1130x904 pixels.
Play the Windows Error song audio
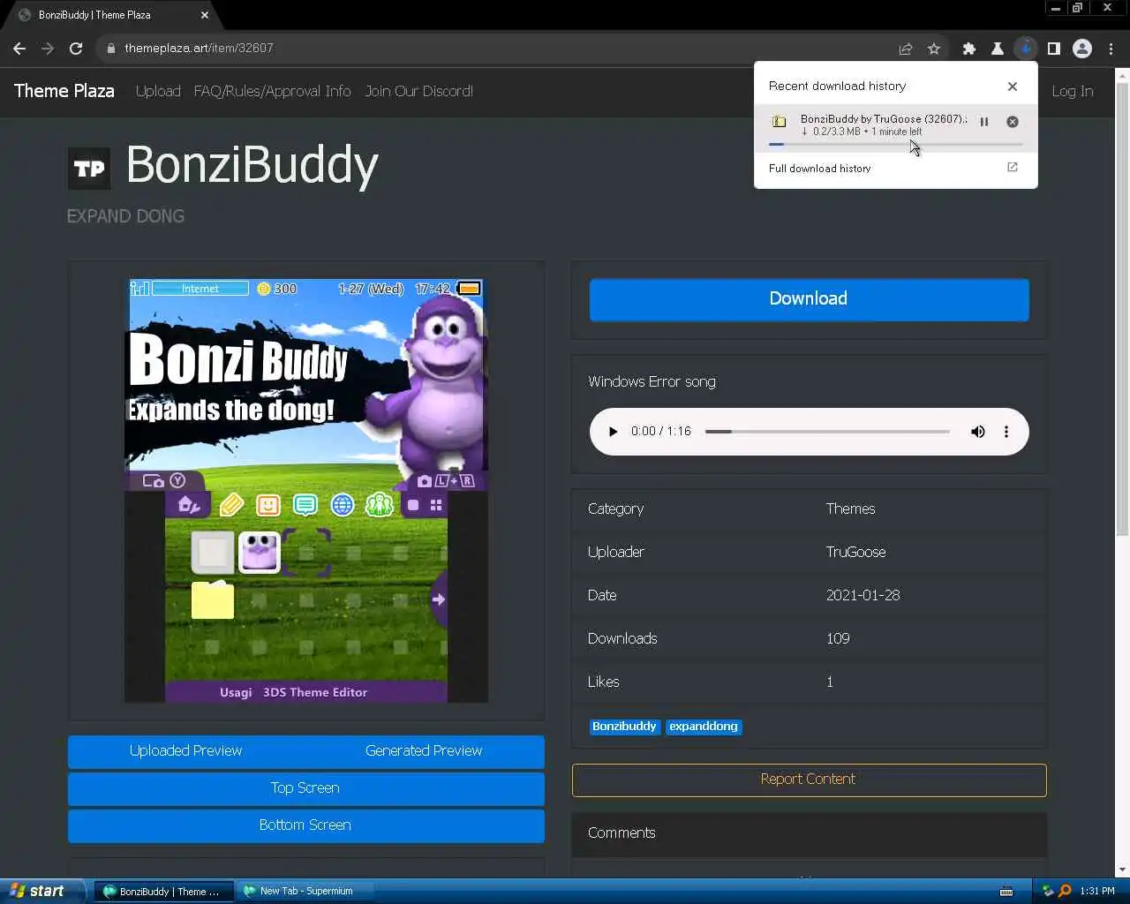[x=613, y=432]
